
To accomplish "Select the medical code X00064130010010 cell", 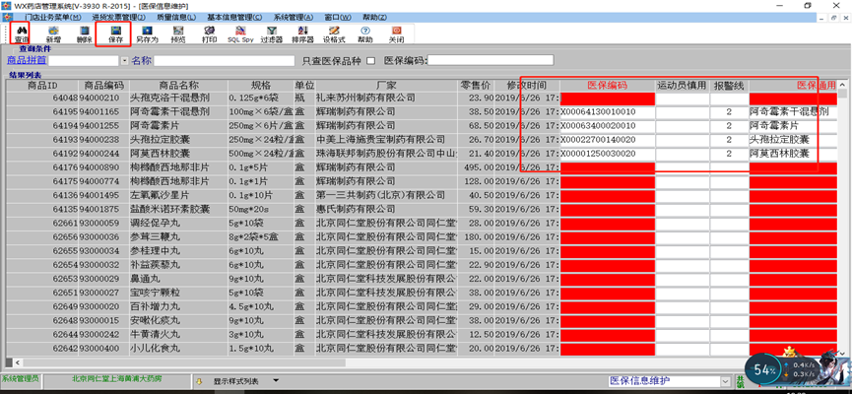I will coord(608,112).
